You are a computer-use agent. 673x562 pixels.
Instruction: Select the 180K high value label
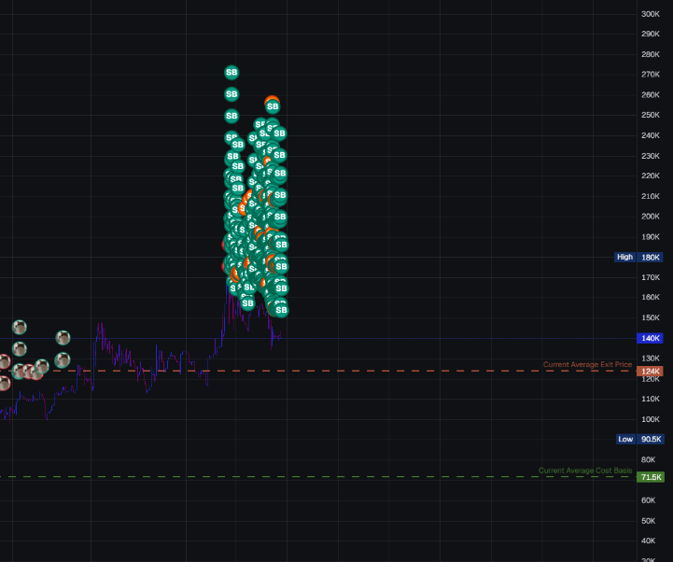(x=650, y=257)
